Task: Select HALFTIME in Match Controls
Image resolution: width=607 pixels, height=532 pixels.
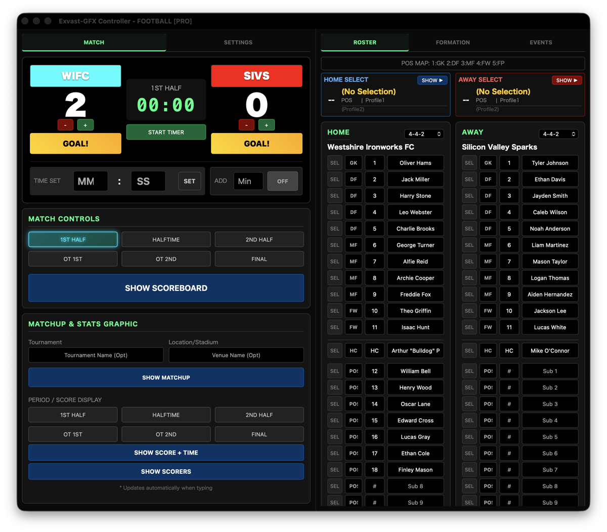Action: pos(166,240)
